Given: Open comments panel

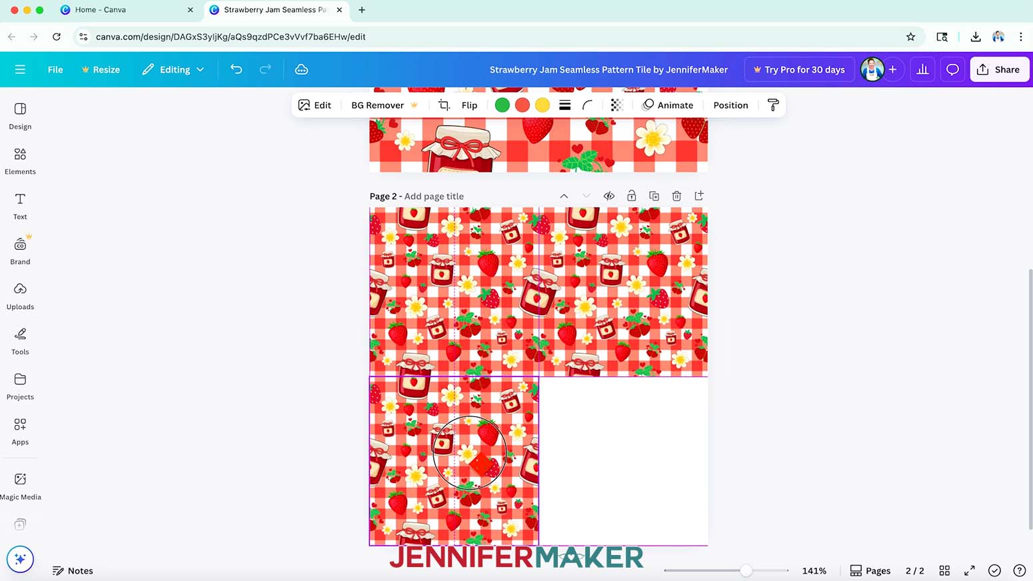Looking at the screenshot, I should tap(952, 69).
